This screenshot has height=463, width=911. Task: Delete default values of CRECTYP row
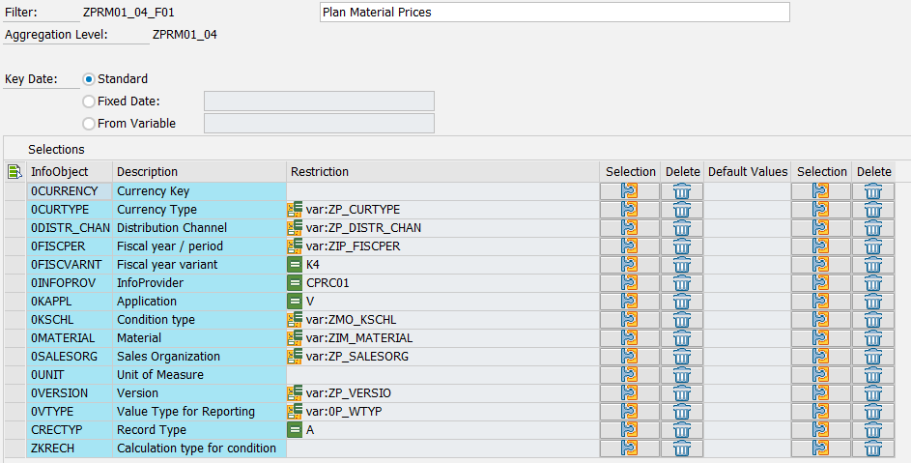tap(873, 430)
